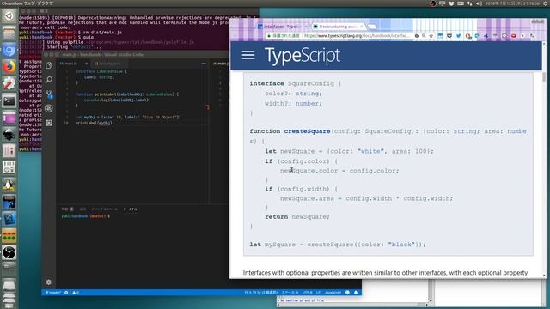The width and height of the screenshot is (550, 309).
Task: Open Terminal from the Ubuntu dock
Action: [9, 101]
